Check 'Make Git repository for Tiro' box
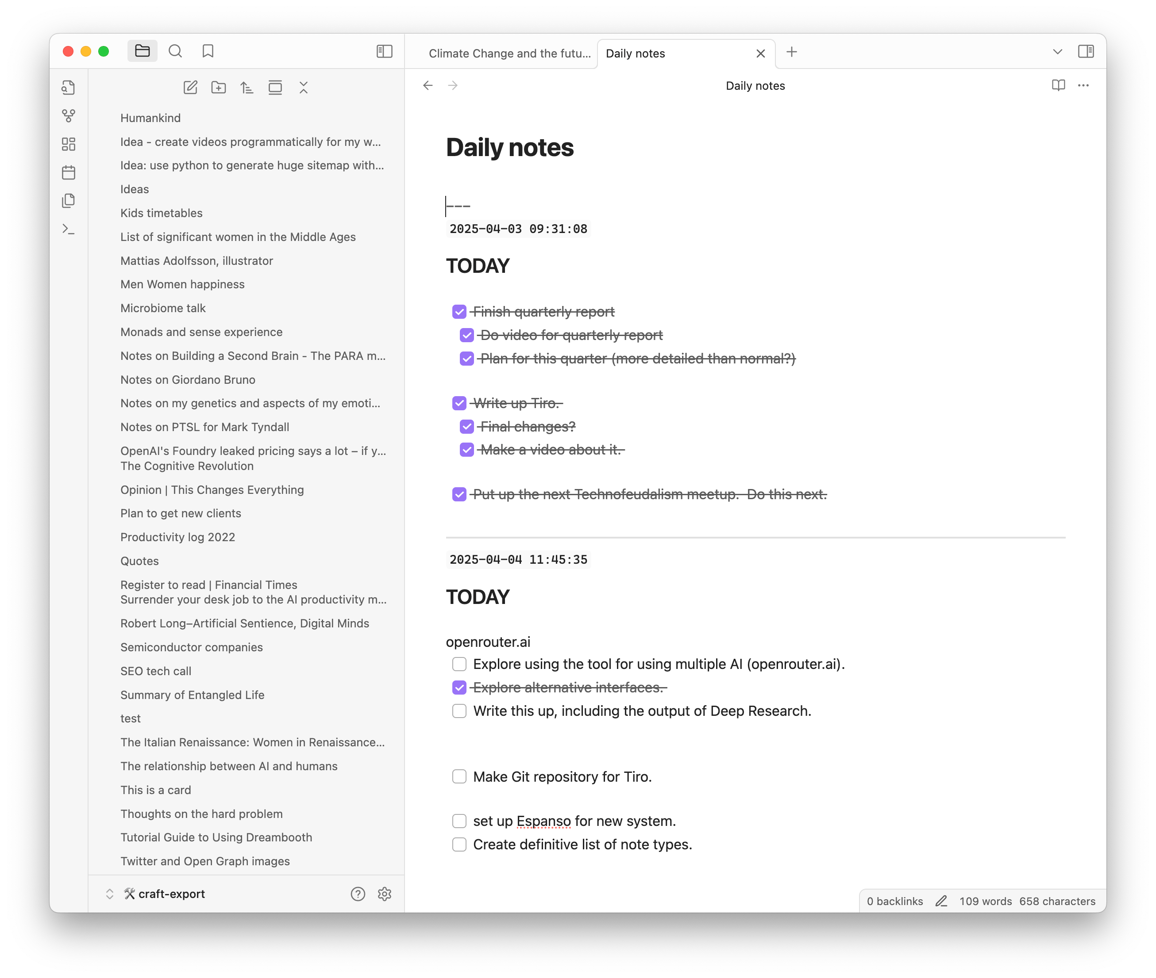The image size is (1156, 978). coord(459,776)
